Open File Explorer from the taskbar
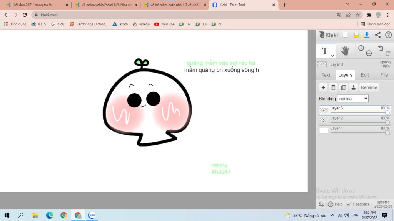Image resolution: width=394 pixels, height=221 pixels. (x=35, y=215)
